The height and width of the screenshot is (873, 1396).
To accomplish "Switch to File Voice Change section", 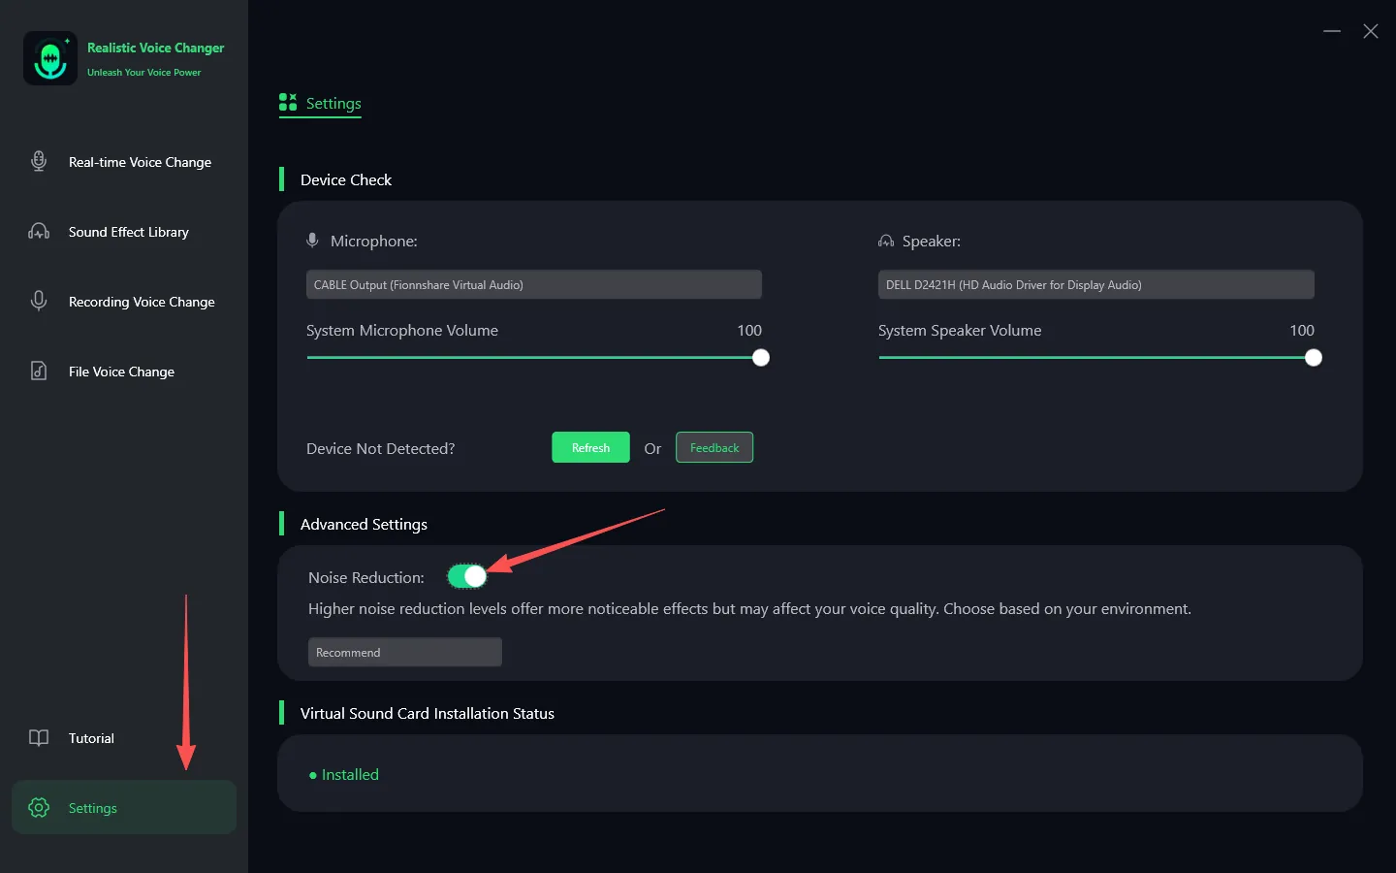I will pos(121,372).
